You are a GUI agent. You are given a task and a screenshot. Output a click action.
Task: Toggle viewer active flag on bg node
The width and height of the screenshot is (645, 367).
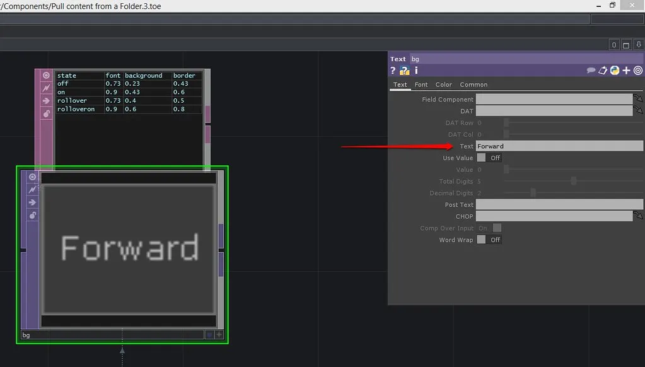click(33, 177)
